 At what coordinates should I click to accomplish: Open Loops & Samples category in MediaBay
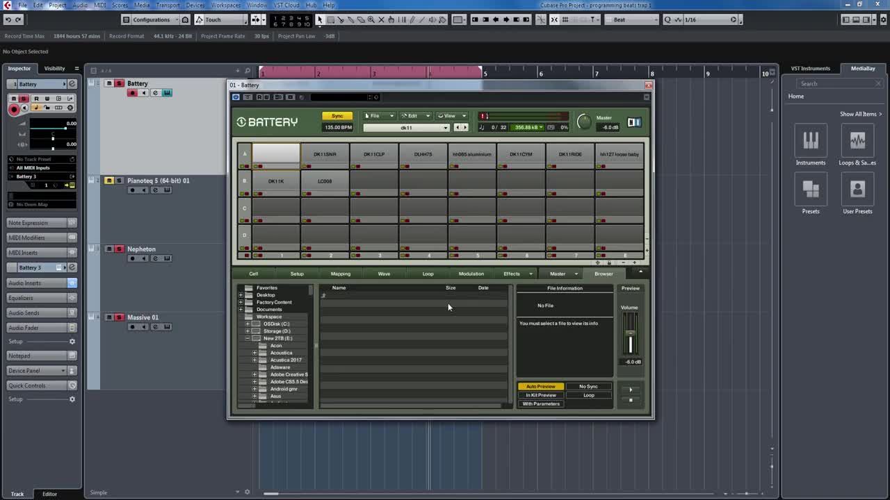coord(857,145)
